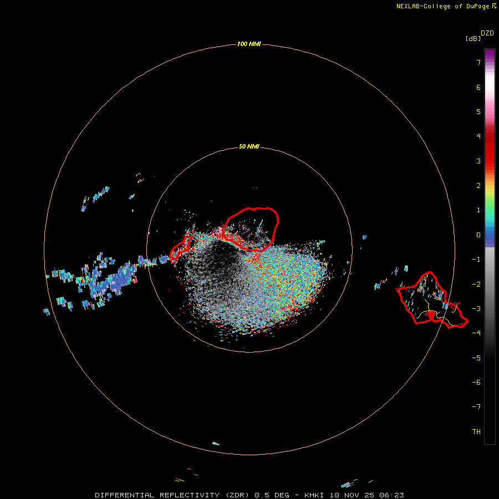Image resolution: width=499 pixels, height=499 pixels.
Task: Click the 50 NMI range ring label
Action: tap(249, 146)
